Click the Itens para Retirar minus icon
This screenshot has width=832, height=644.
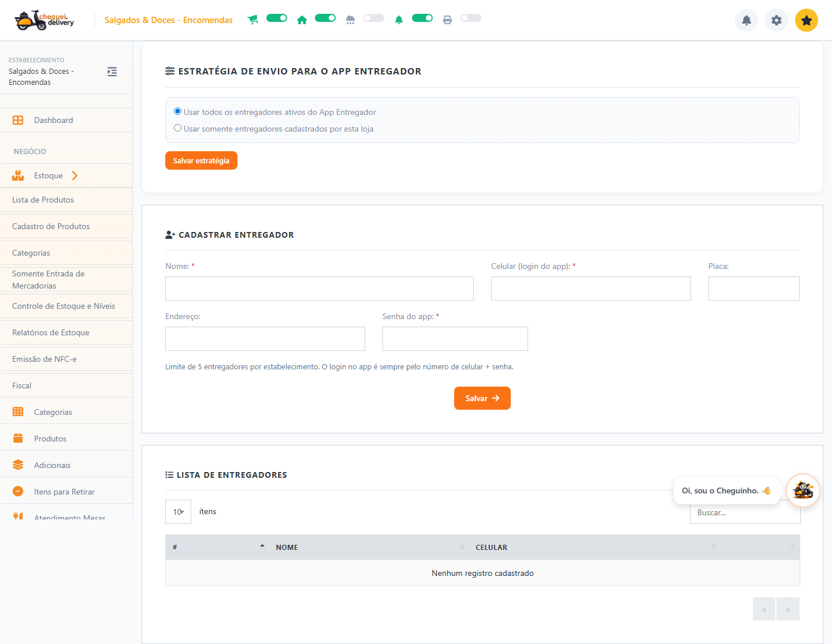click(18, 491)
